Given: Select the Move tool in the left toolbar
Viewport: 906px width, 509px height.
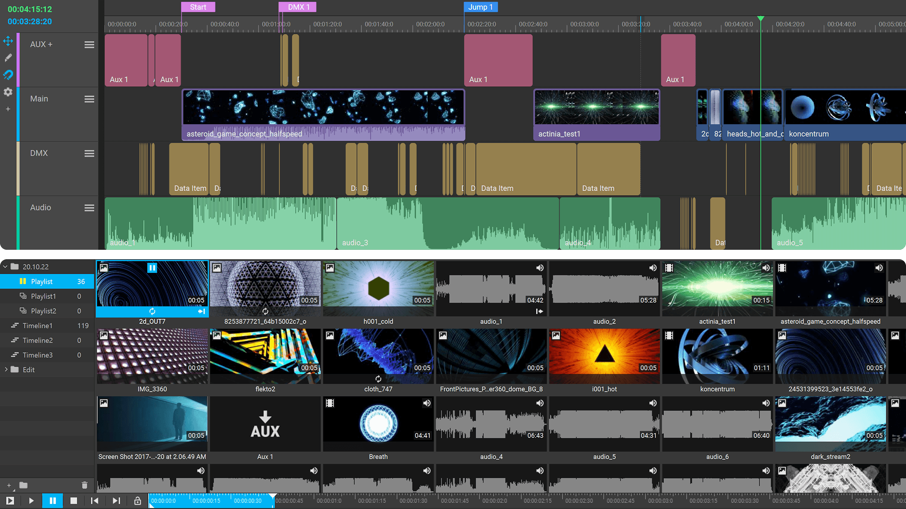Looking at the screenshot, I should point(8,41).
